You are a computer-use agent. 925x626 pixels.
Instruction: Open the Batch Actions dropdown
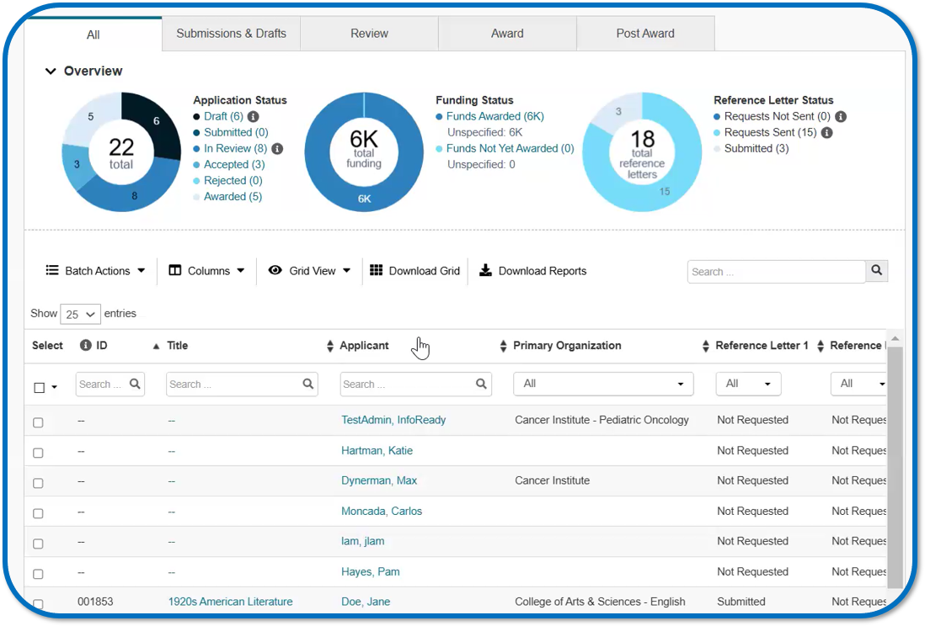click(x=95, y=271)
